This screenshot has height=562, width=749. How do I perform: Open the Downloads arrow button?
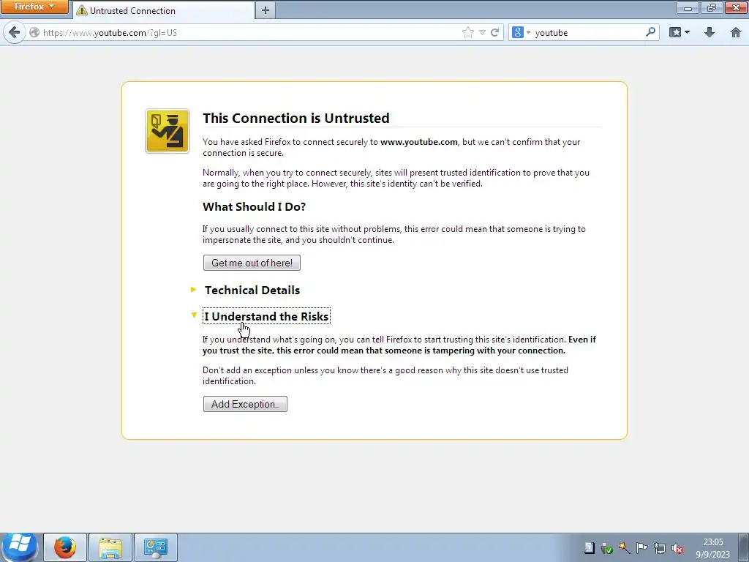[x=710, y=32]
